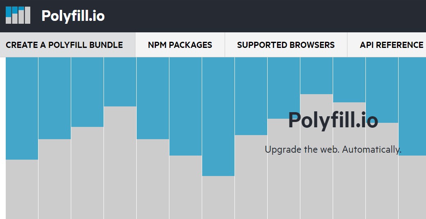Screen dimensions: 426x219
Task: Click the Polyfill.io bar-chart logo icon
Action: click(x=18, y=15)
